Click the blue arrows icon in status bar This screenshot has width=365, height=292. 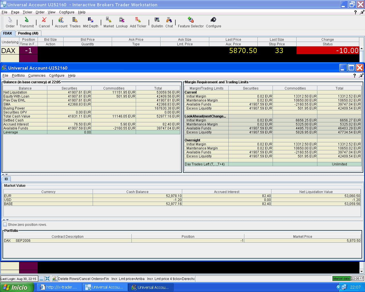(47, 279)
